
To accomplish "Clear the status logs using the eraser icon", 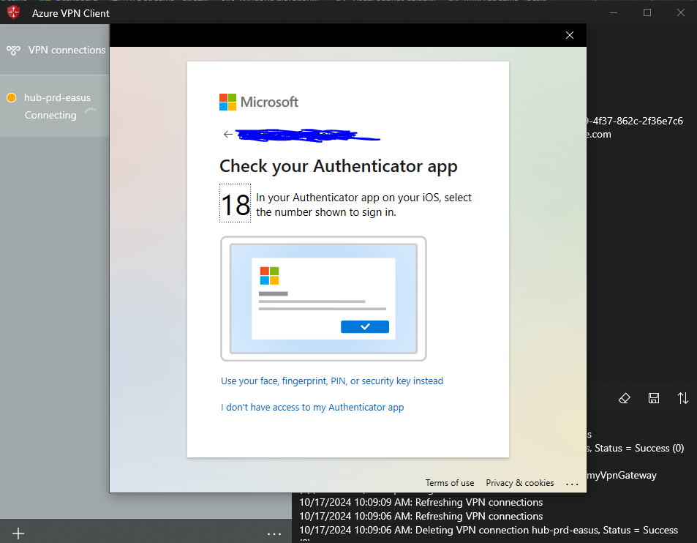I will click(625, 398).
